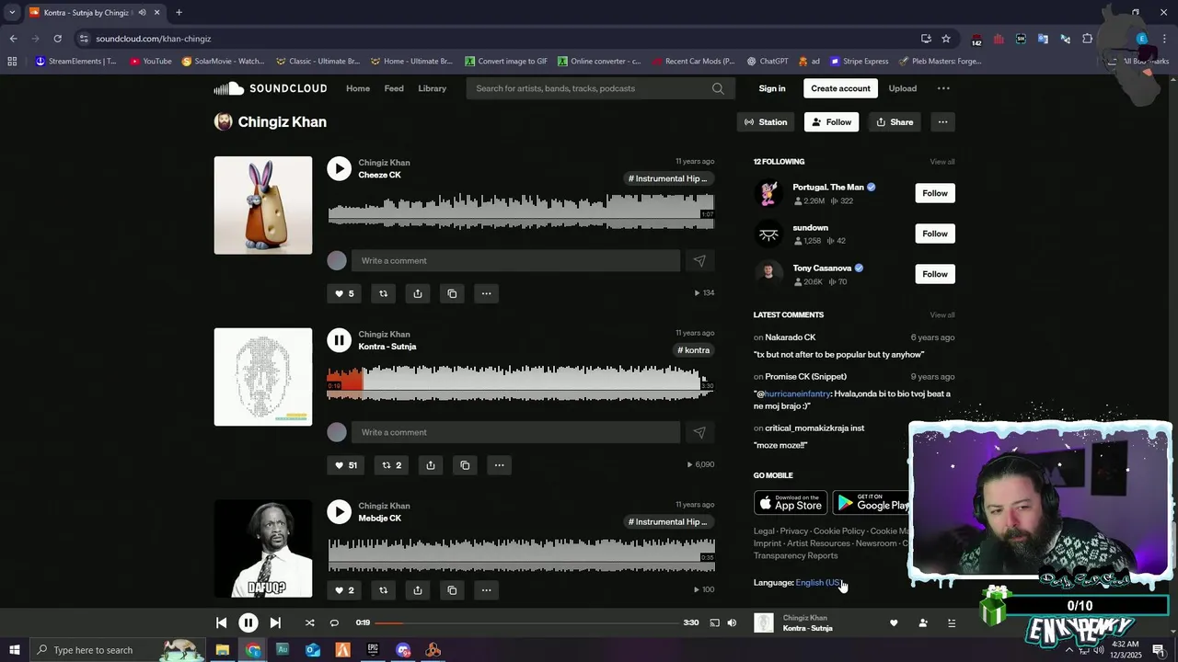Viewport: 1178px width, 662px height.
Task: Open more options for Kontra - Sutnja
Action: tap(499, 465)
